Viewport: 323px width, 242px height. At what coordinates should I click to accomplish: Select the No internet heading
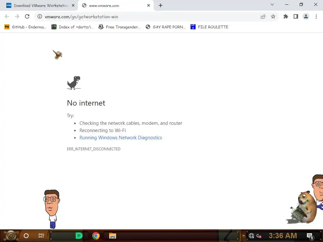tap(86, 103)
